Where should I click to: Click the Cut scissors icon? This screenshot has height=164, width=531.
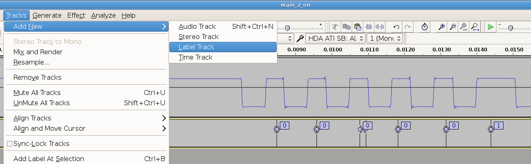(336, 27)
